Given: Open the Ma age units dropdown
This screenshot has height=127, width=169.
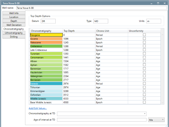Looking at the screenshot, I should click(x=156, y=120).
